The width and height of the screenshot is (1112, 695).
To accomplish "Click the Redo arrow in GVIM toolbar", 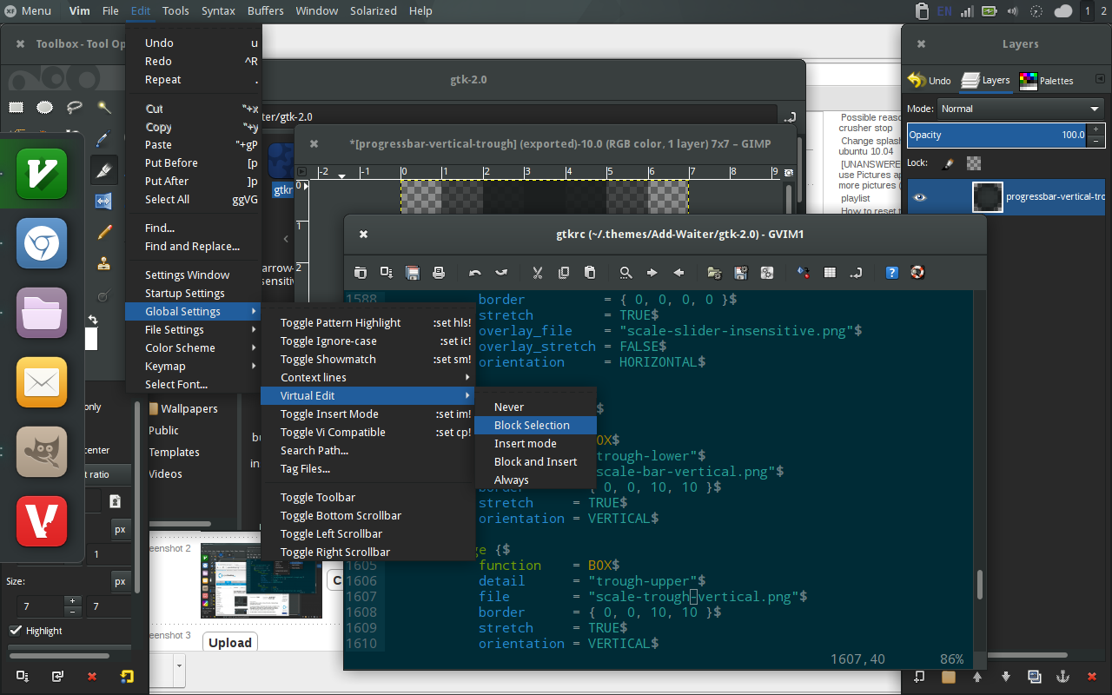I will (500, 272).
